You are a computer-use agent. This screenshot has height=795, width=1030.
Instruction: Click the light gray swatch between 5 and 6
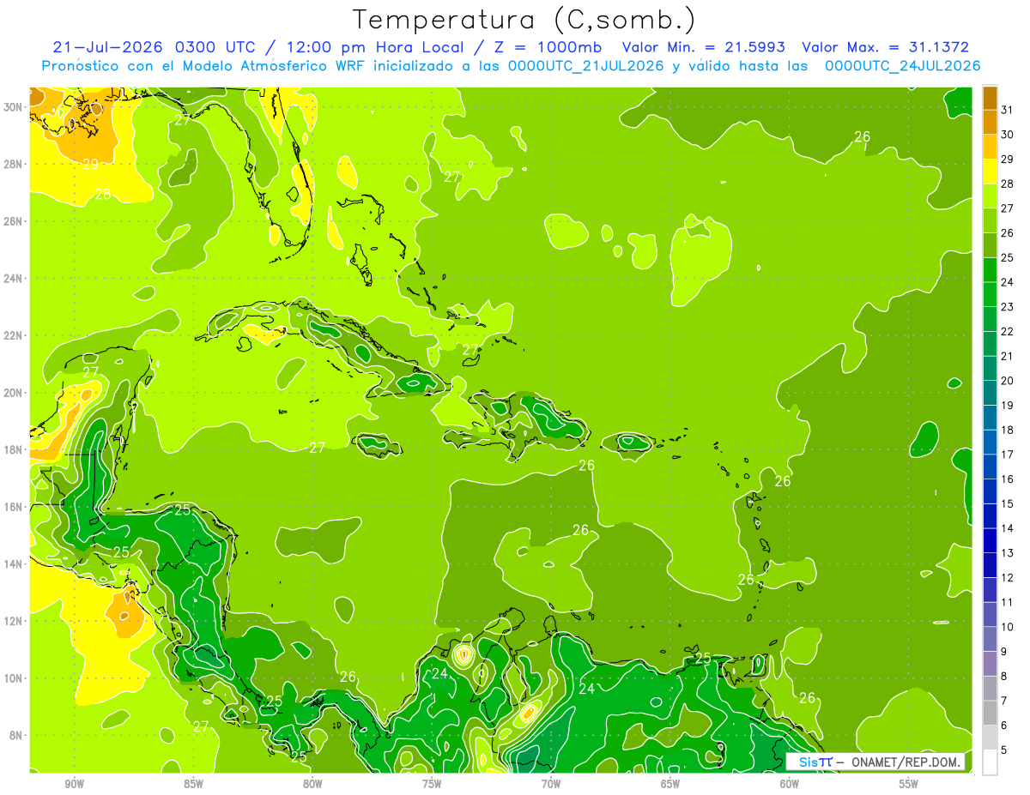tap(990, 738)
